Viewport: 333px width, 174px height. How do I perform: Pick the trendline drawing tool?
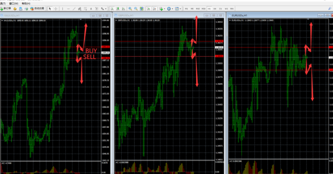pyautogui.click(x=74, y=9)
